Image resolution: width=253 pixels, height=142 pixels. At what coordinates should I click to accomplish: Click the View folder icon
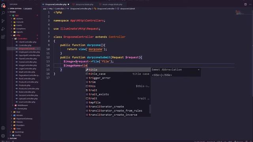[14, 129]
